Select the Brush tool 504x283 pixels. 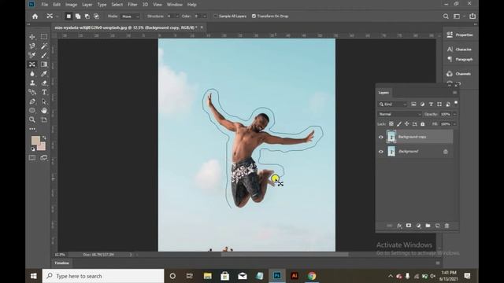click(x=44, y=55)
